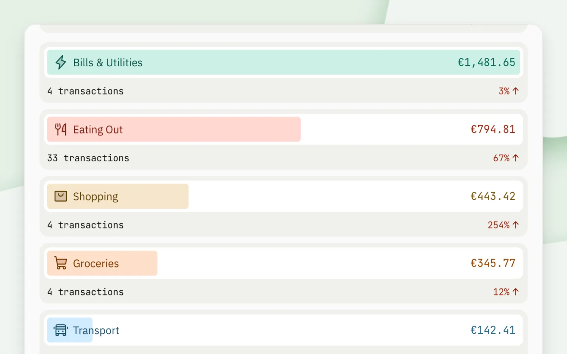Click the up arrow beside 3%
567x354 pixels.
pyautogui.click(x=516, y=91)
